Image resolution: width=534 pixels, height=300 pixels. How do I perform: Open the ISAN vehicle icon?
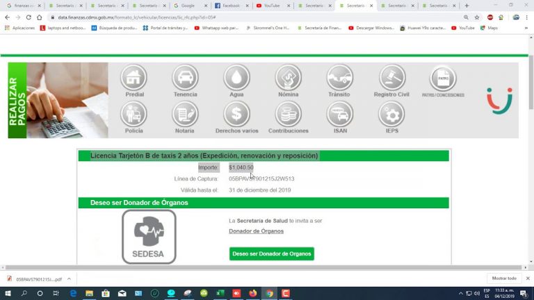click(340, 114)
